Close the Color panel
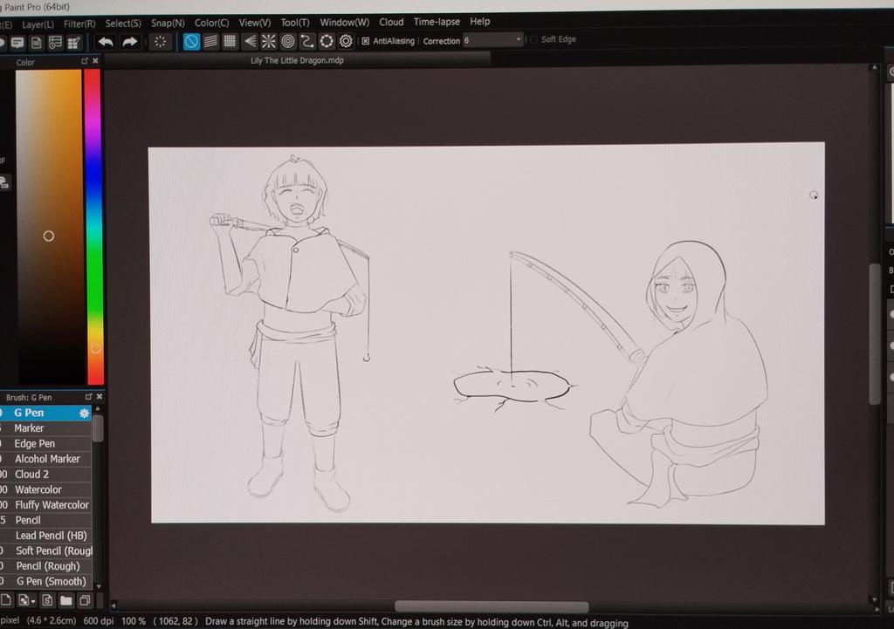Viewport: 894px width, 629px height. pyautogui.click(x=95, y=61)
